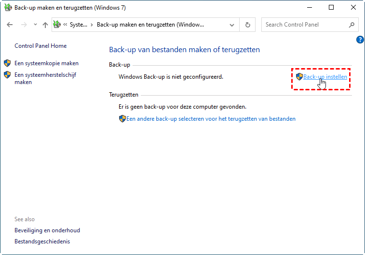This screenshot has width=365, height=255.
Task: Expand the address bar history dropdown
Action: click(x=231, y=25)
